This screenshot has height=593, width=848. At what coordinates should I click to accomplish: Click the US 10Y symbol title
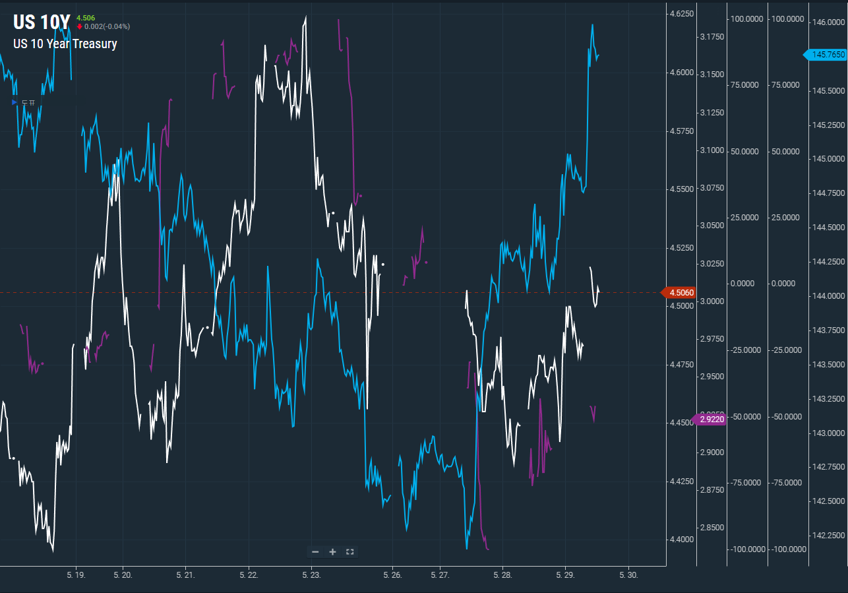point(41,22)
